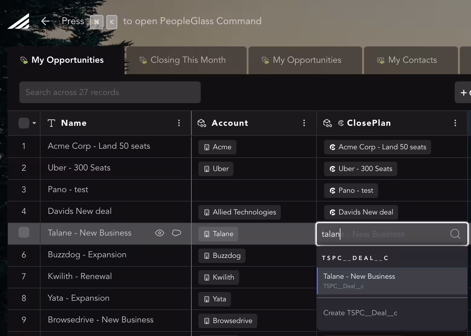Preview Talane record with eye icon

(x=160, y=233)
